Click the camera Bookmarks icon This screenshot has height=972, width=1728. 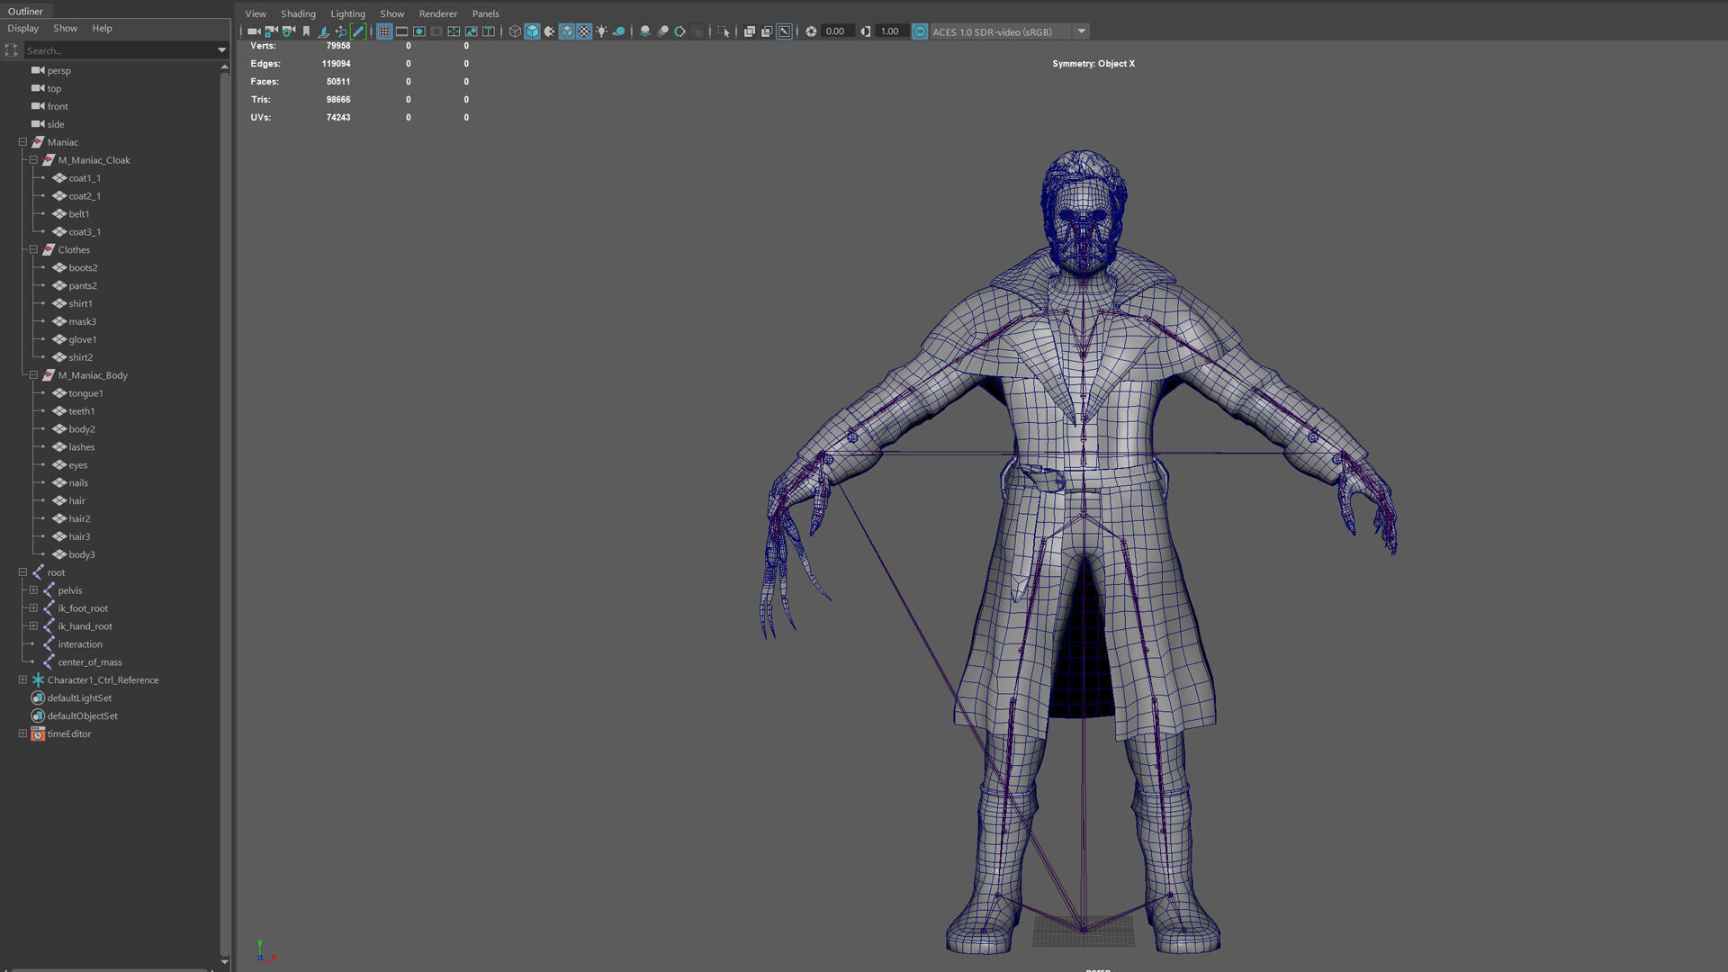click(x=306, y=31)
